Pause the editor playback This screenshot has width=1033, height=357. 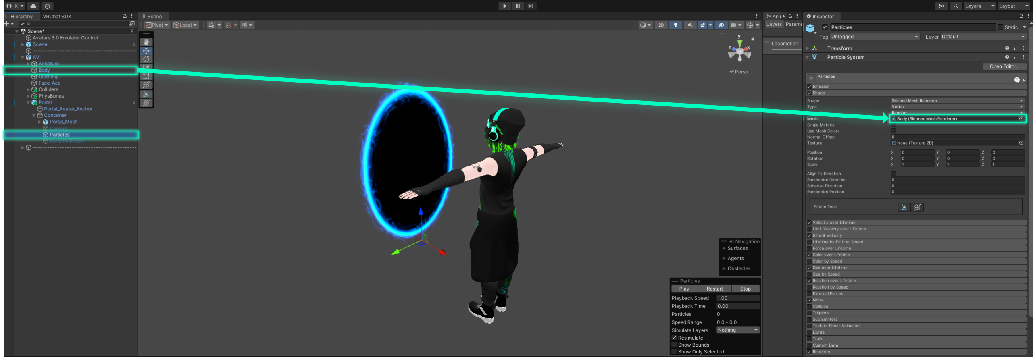click(x=518, y=6)
